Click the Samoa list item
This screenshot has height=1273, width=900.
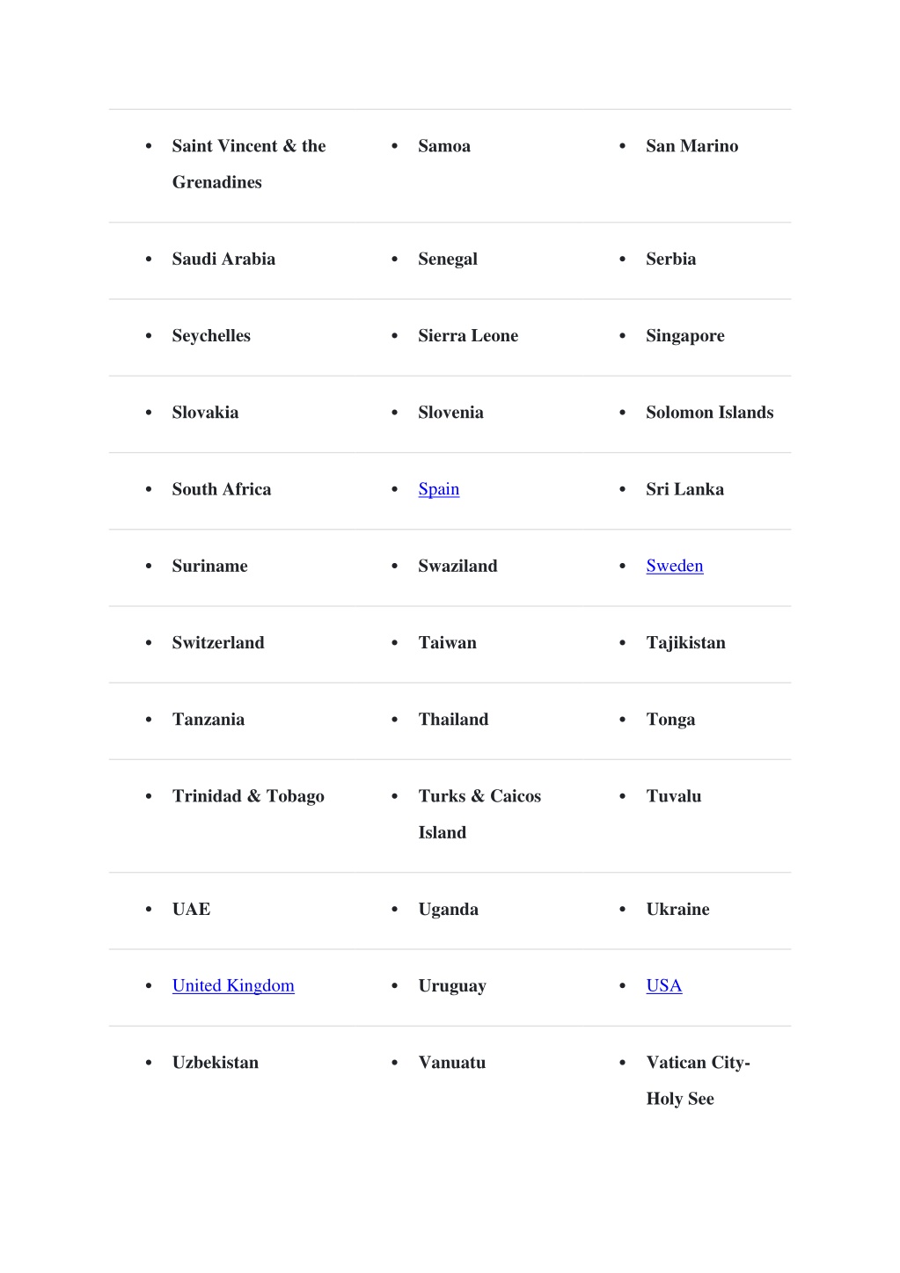(444, 146)
